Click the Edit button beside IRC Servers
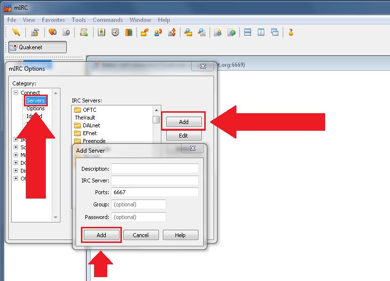The width and height of the screenshot is (390, 281). coord(183,136)
